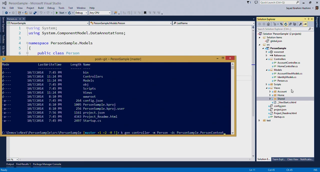Collapse the Controllers folder

(266, 59)
